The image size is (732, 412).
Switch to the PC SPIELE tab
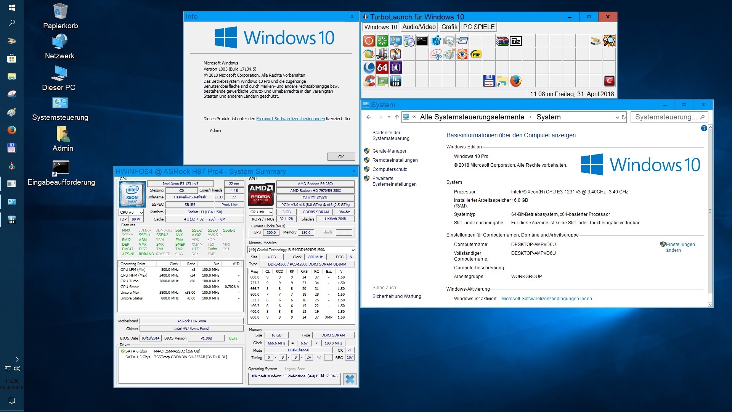pyautogui.click(x=478, y=27)
